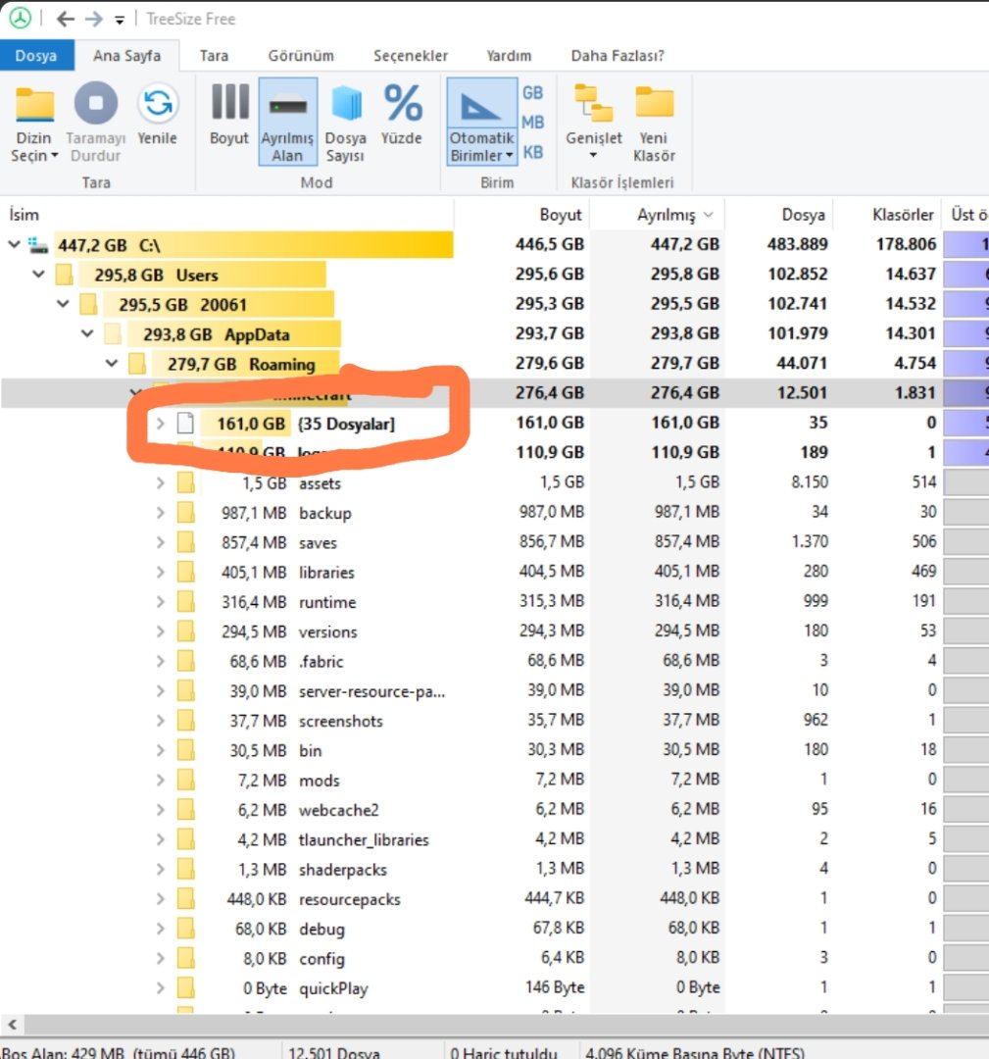Switch to Boyut size mode
This screenshot has height=1059, width=989.
coord(229,114)
